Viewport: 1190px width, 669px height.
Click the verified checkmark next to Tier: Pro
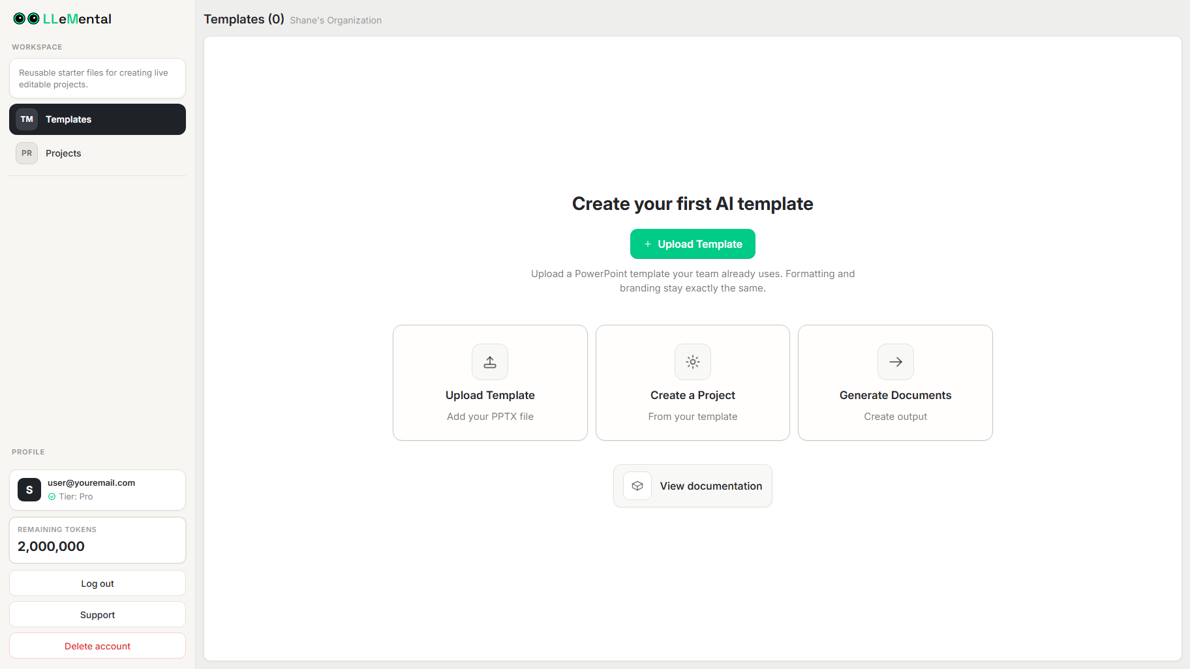click(x=52, y=496)
